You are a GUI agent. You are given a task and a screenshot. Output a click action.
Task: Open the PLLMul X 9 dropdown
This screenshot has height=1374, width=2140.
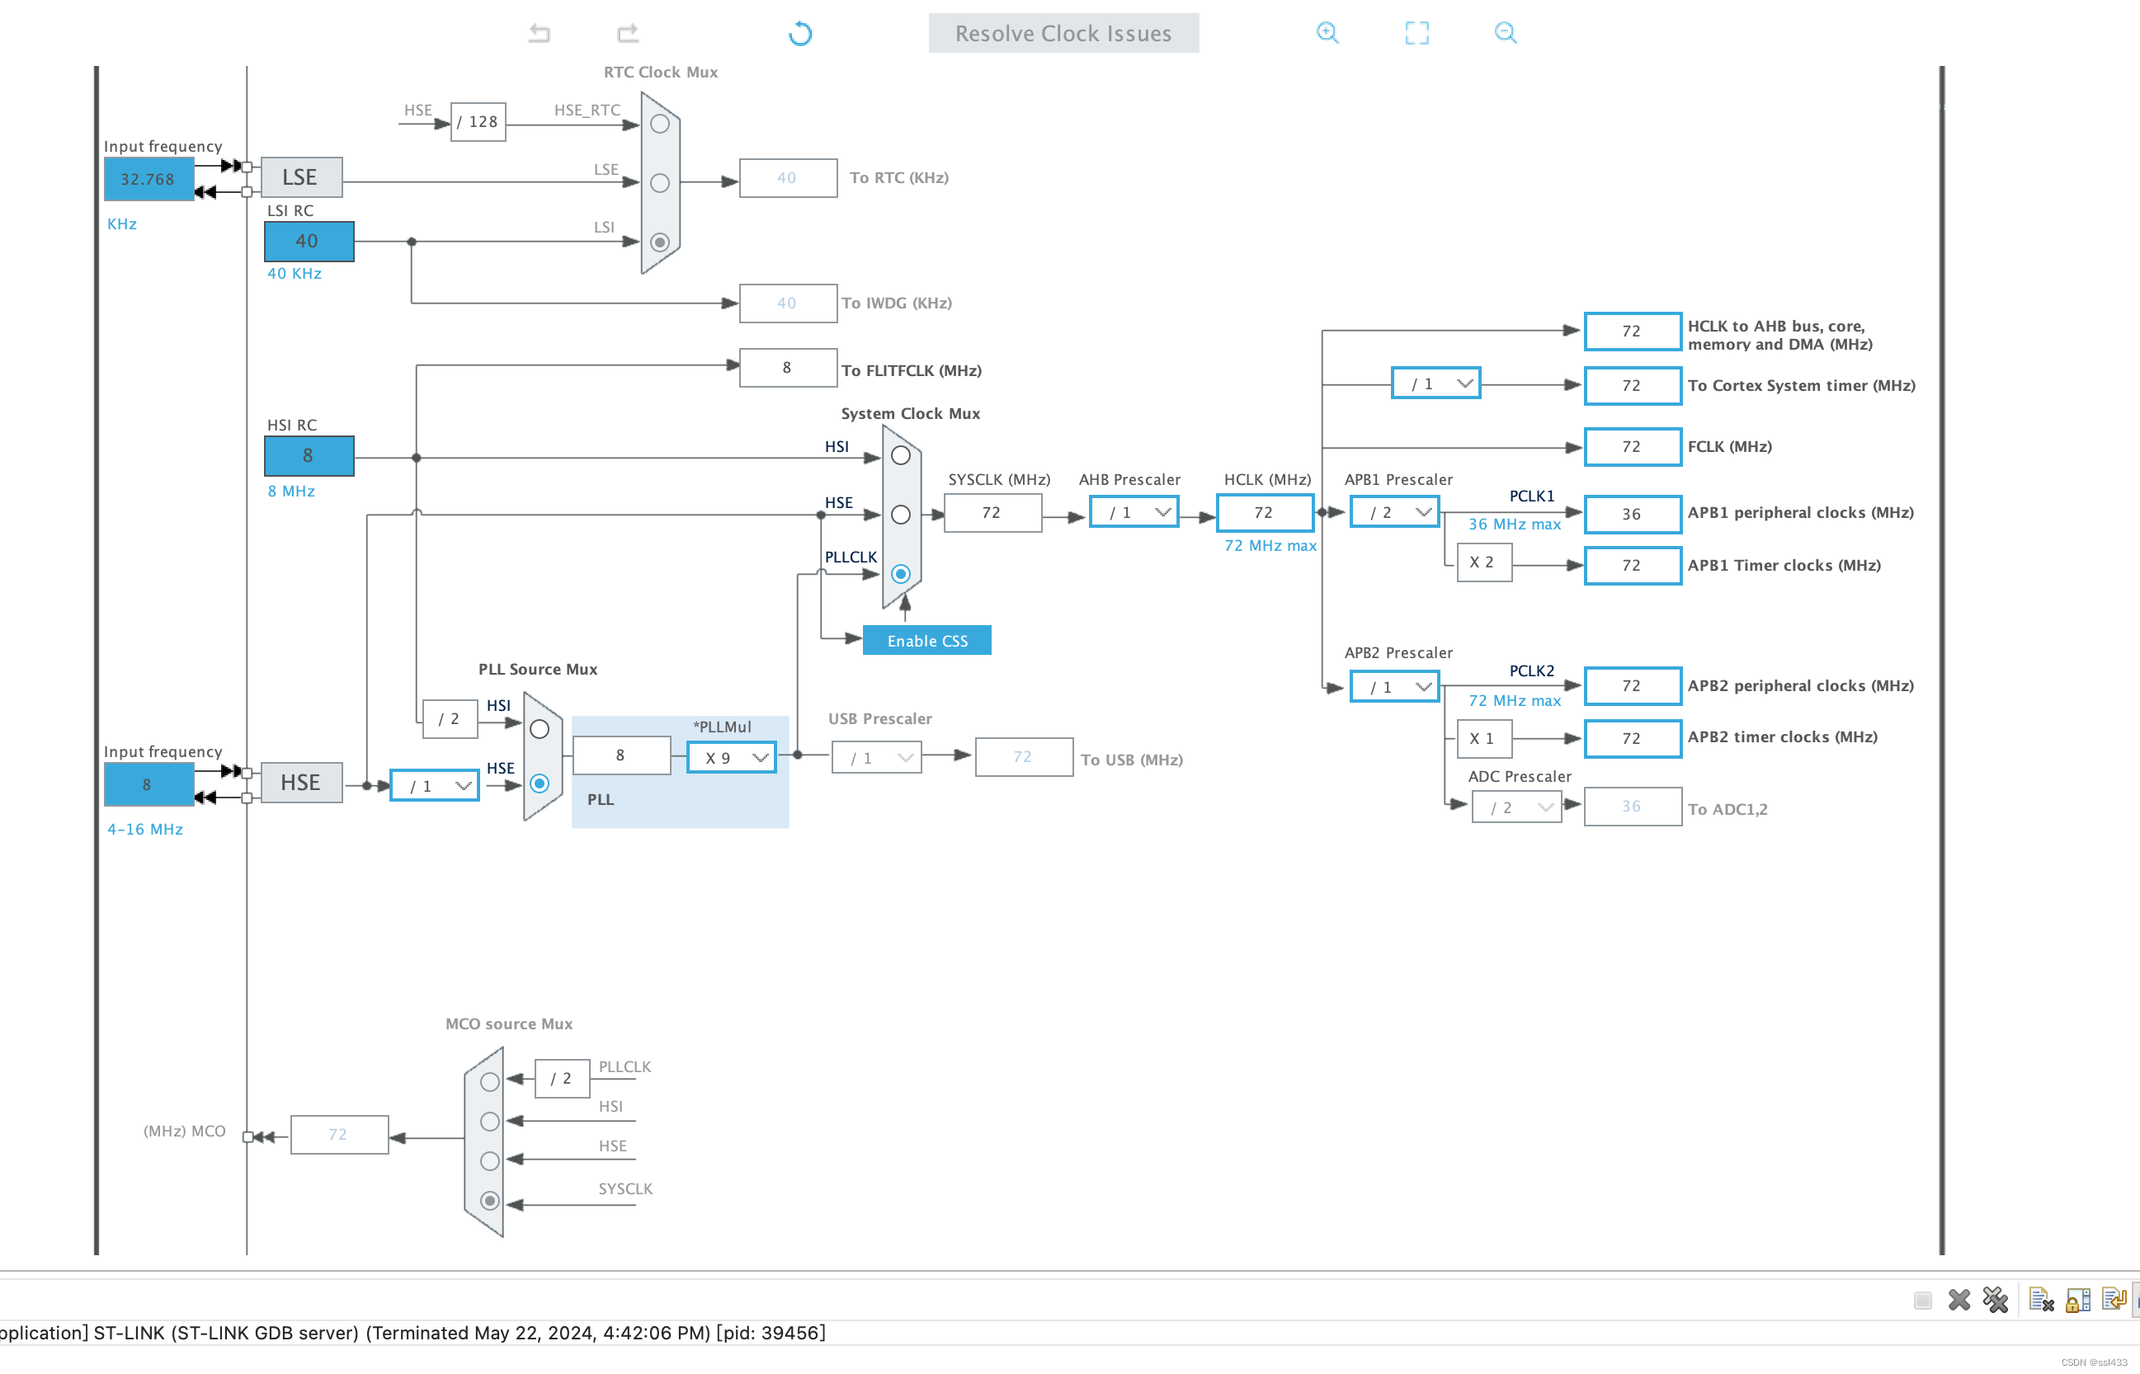(x=732, y=757)
